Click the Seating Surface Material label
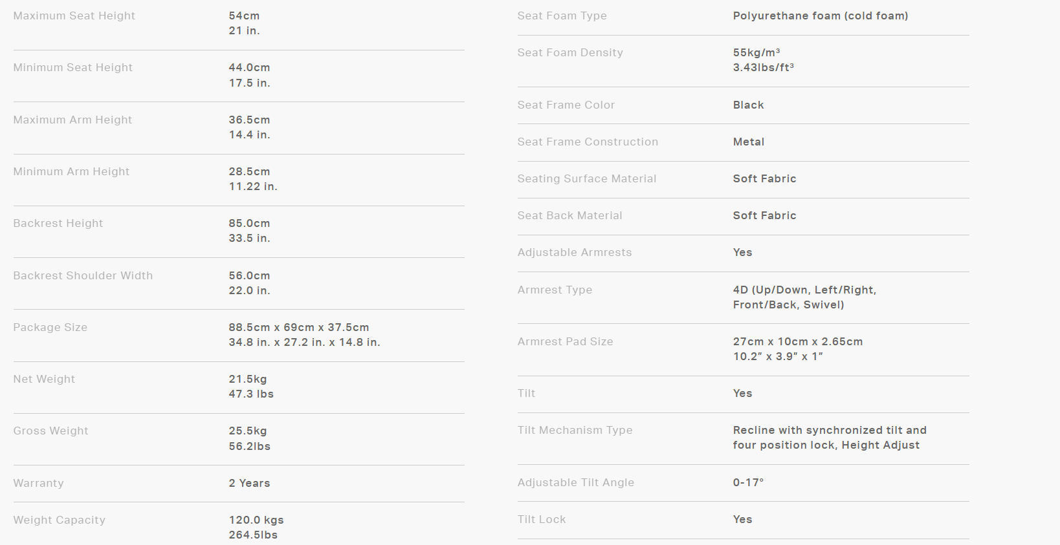Image resolution: width=1060 pixels, height=545 pixels. (586, 178)
